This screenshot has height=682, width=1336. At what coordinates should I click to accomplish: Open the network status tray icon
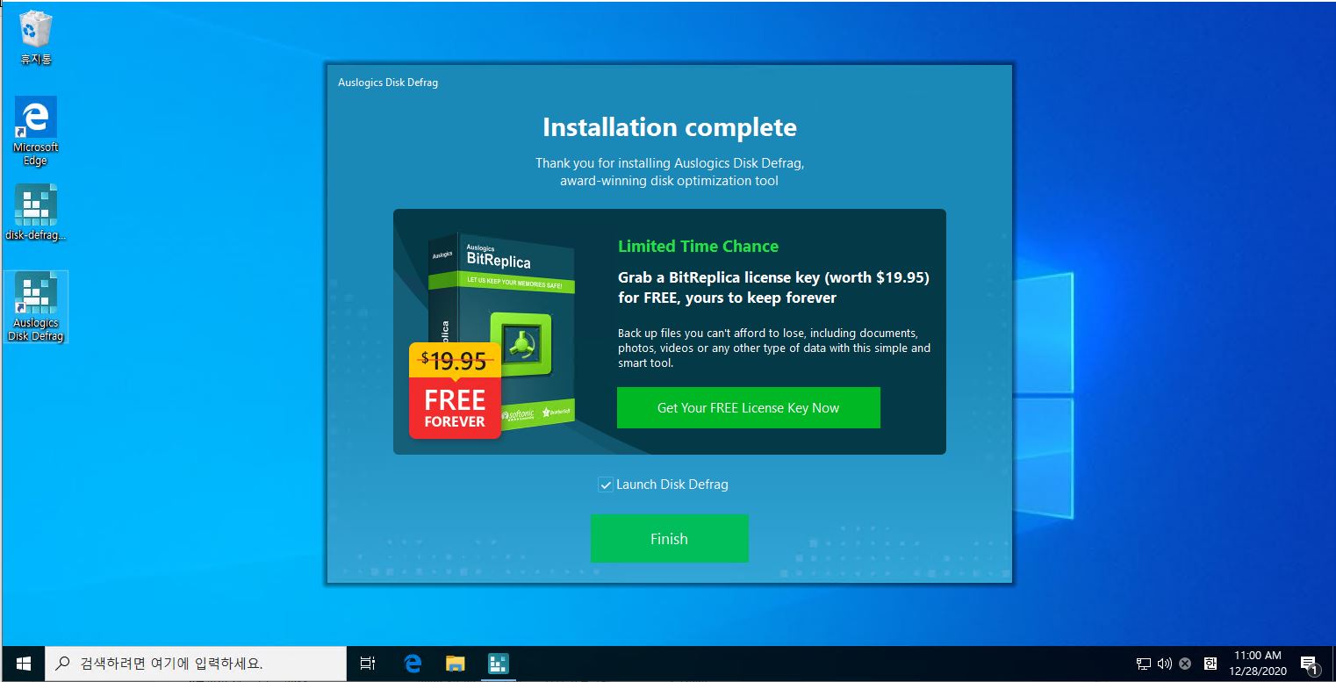click(x=1144, y=664)
